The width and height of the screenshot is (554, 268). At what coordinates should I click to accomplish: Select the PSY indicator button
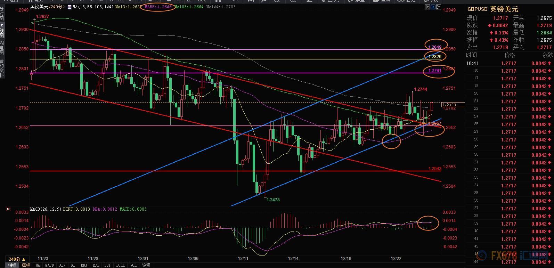(107, 265)
